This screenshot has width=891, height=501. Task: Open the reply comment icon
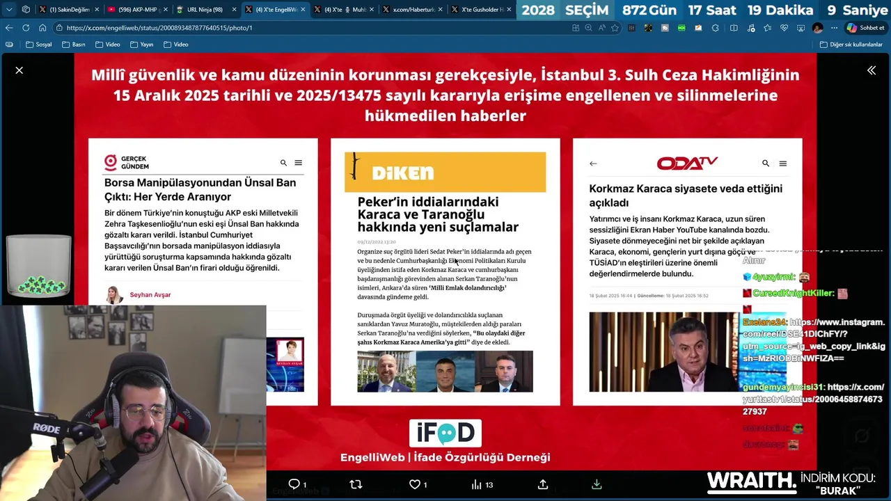294,484
